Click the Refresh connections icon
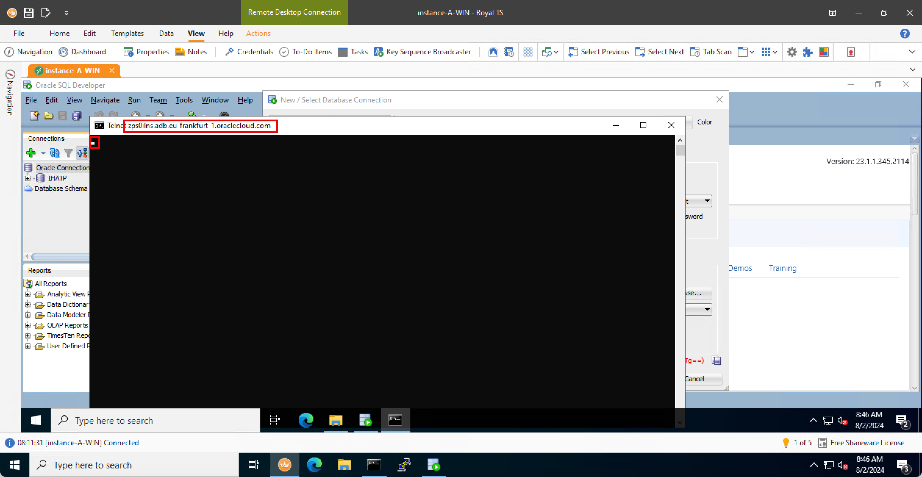 54,153
